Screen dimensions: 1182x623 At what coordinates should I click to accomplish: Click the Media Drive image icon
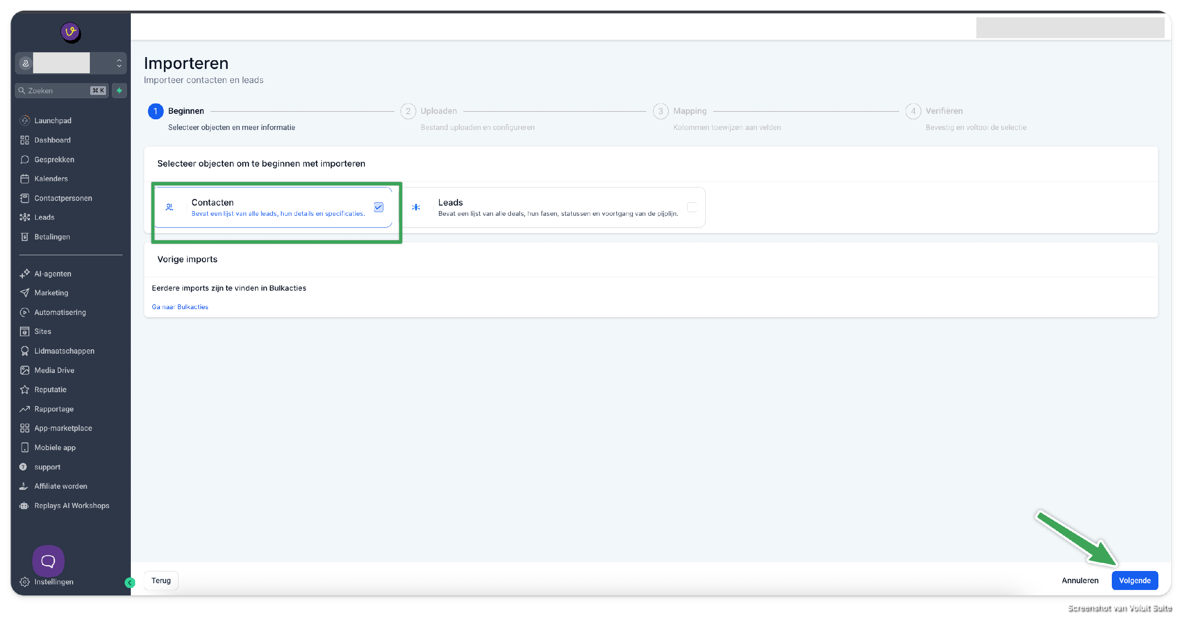pyautogui.click(x=25, y=370)
